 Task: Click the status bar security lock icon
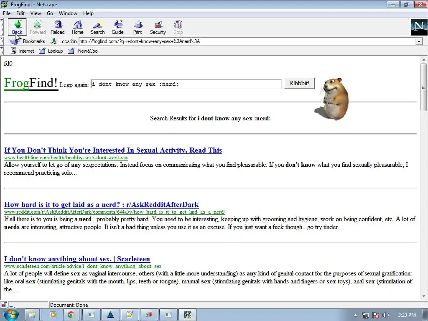pos(3,305)
